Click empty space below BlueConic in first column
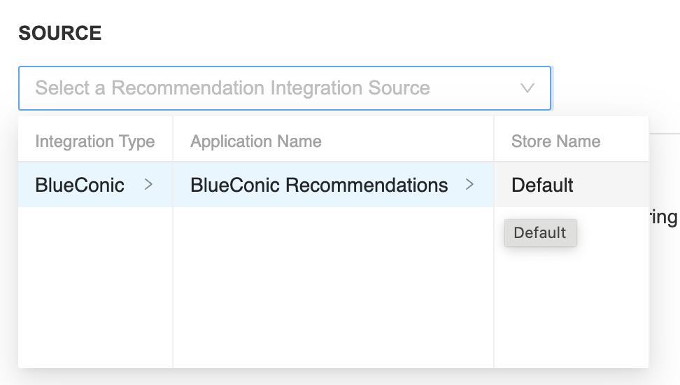This screenshot has width=680, height=385. tap(94, 287)
